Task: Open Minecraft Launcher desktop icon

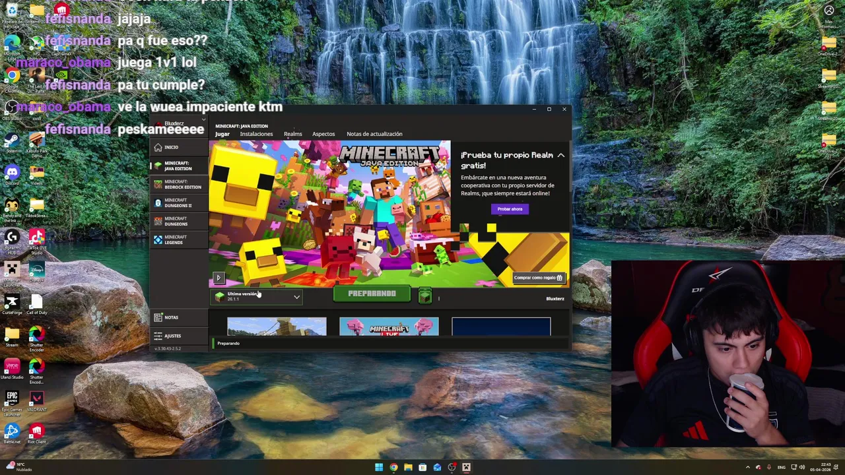Action: coord(11,272)
